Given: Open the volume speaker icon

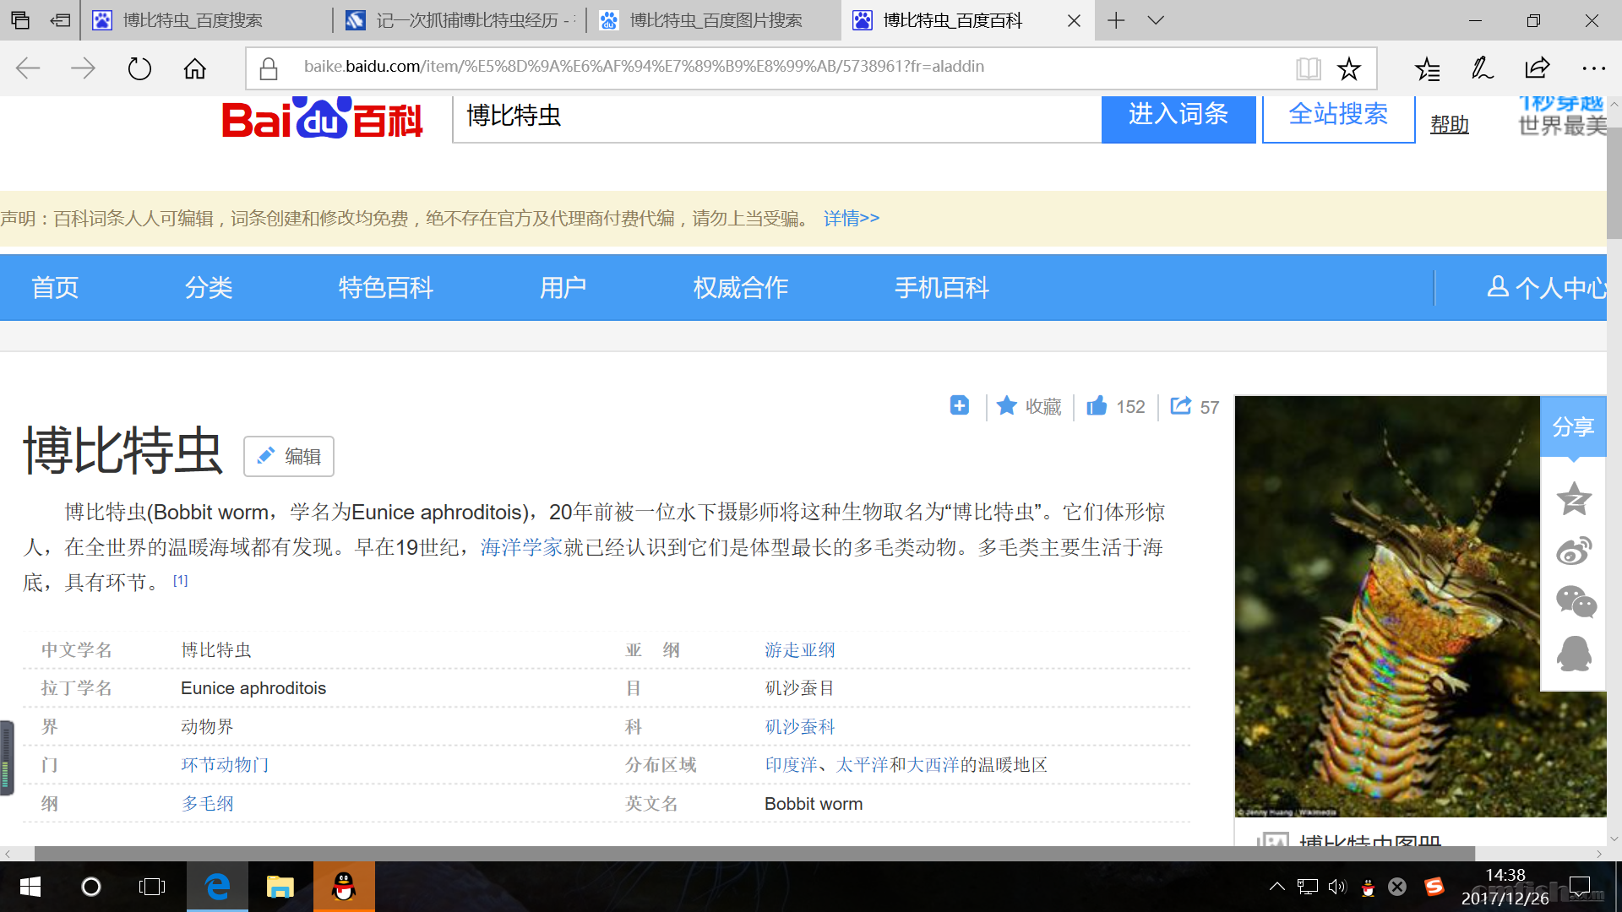Looking at the screenshot, I should pos(1336,887).
